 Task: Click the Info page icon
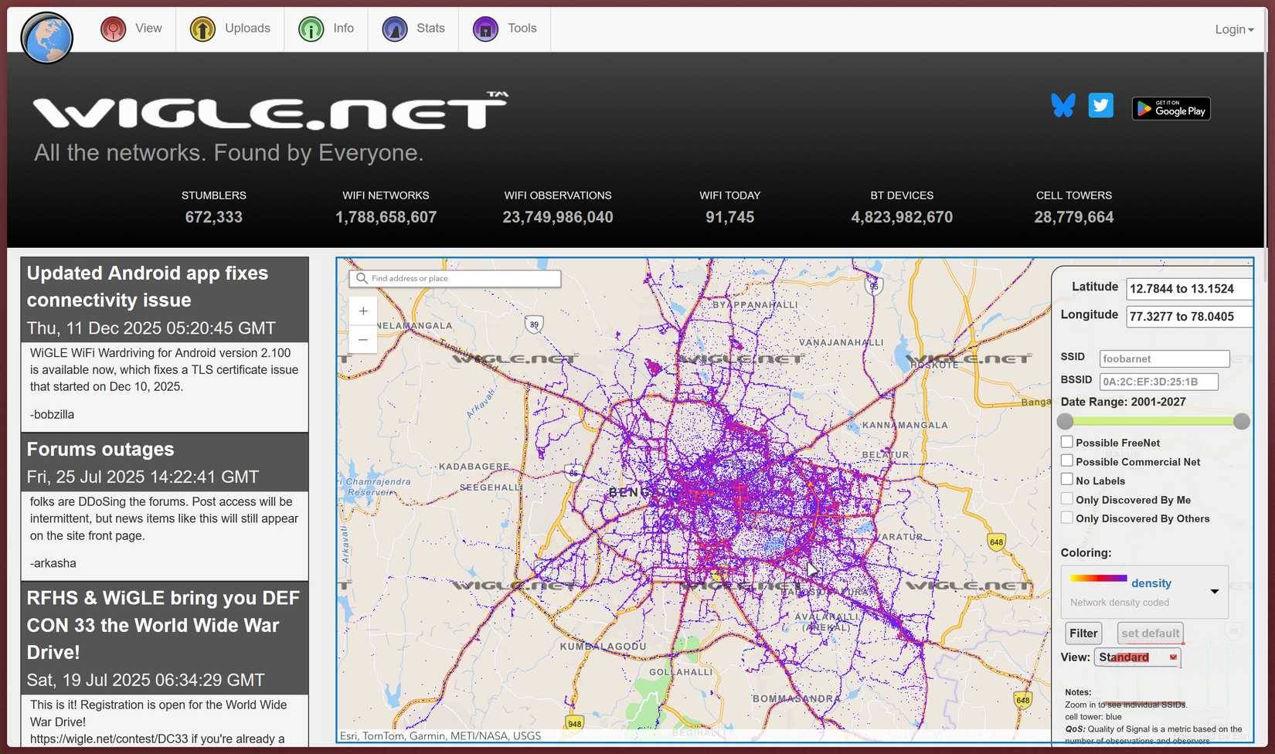pyautogui.click(x=311, y=29)
